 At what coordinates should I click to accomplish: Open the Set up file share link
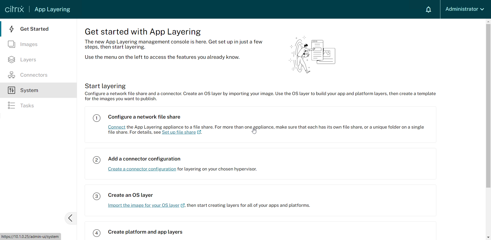(179, 132)
